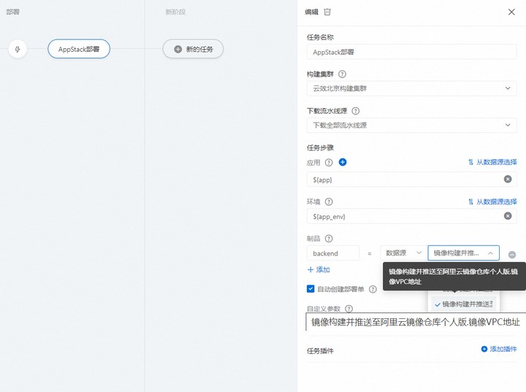Select the AppStack部署 task node

coord(79,49)
